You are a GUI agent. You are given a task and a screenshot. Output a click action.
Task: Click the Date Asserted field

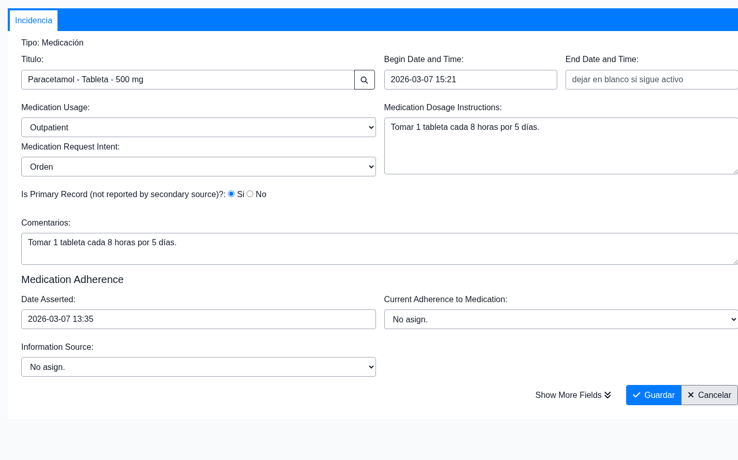[x=198, y=319]
